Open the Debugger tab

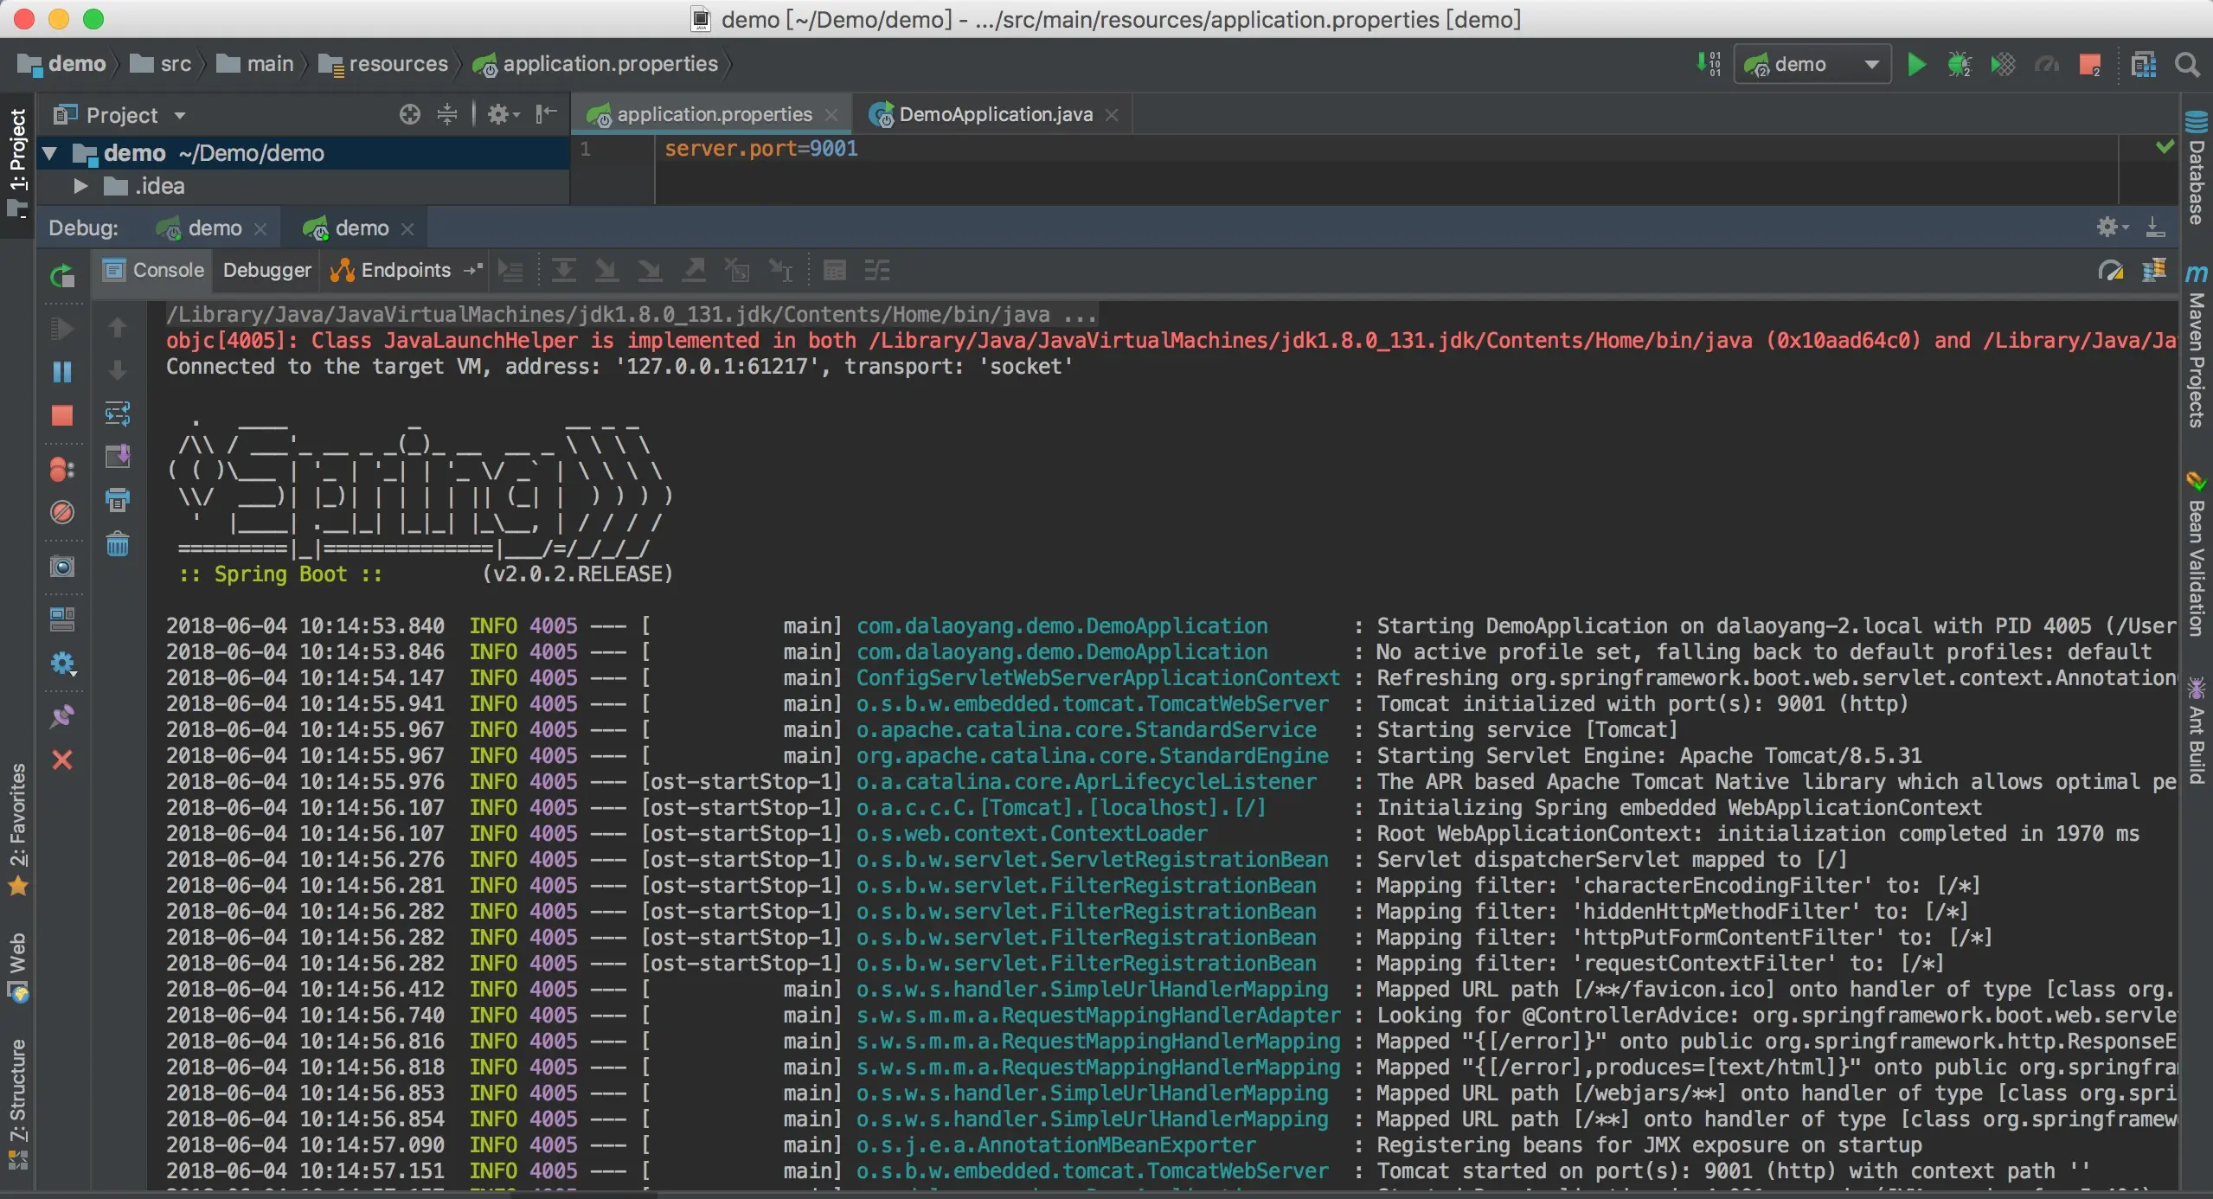(x=266, y=270)
